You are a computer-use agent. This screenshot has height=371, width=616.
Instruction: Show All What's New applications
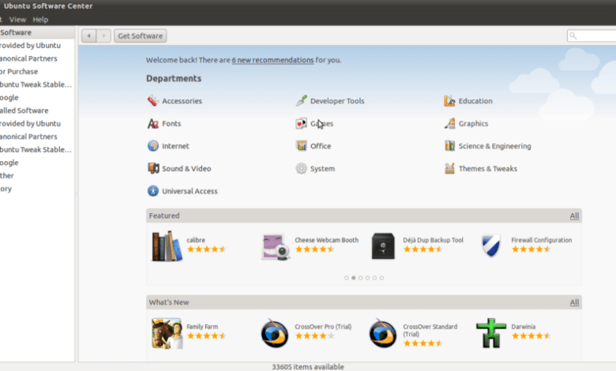[x=574, y=302]
